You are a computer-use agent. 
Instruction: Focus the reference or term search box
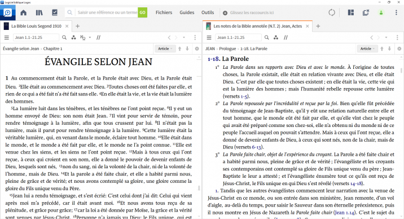(x=107, y=12)
